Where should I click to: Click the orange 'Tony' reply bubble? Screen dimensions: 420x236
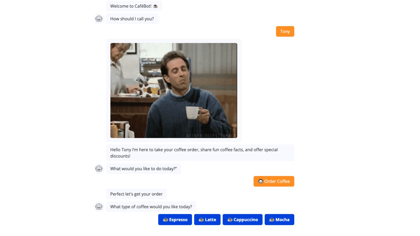click(285, 31)
